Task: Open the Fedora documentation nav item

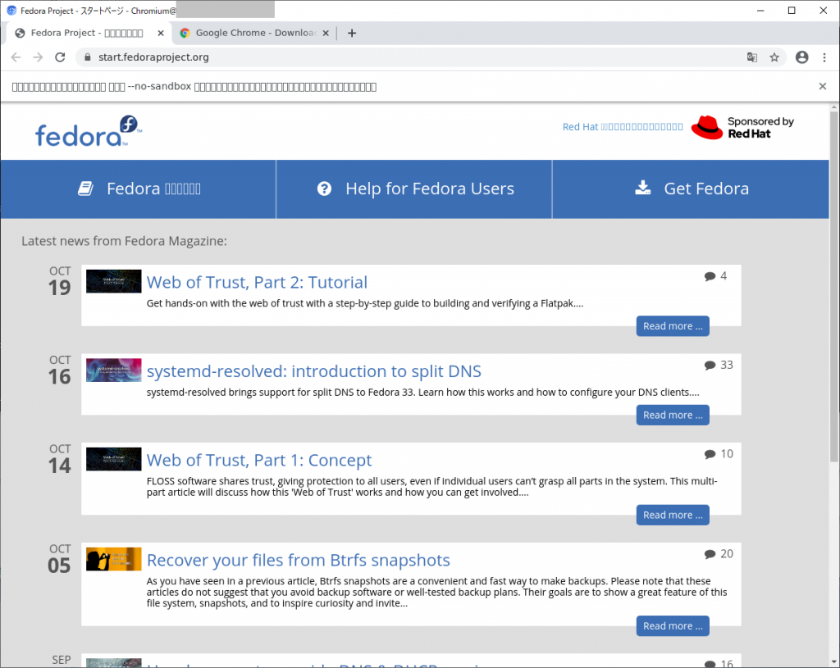Action: coord(139,189)
